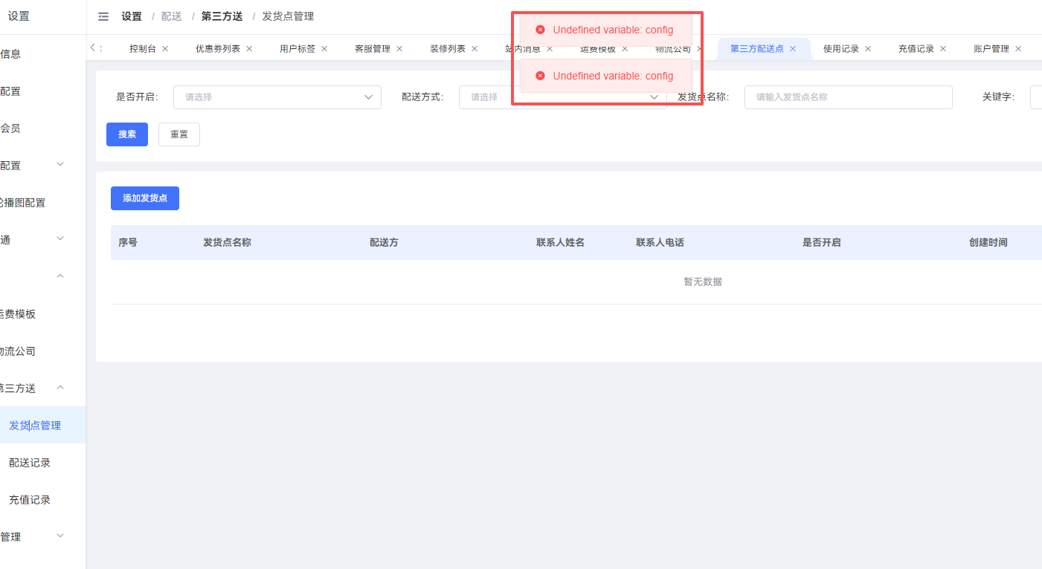Click 配送 in the breadcrumb

point(172,17)
